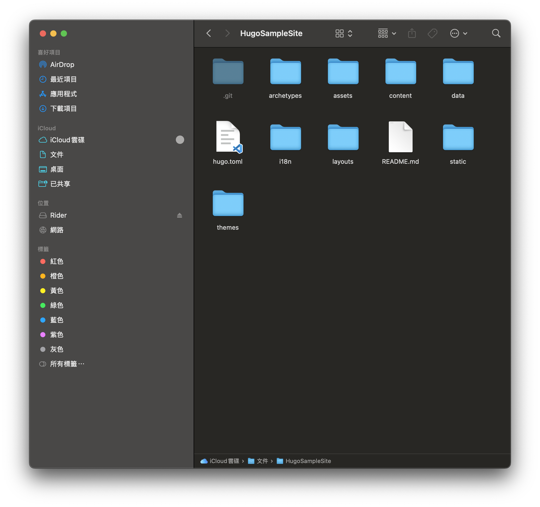The height and width of the screenshot is (507, 540).
Task: Eject the Rider volume
Action: [x=179, y=215]
